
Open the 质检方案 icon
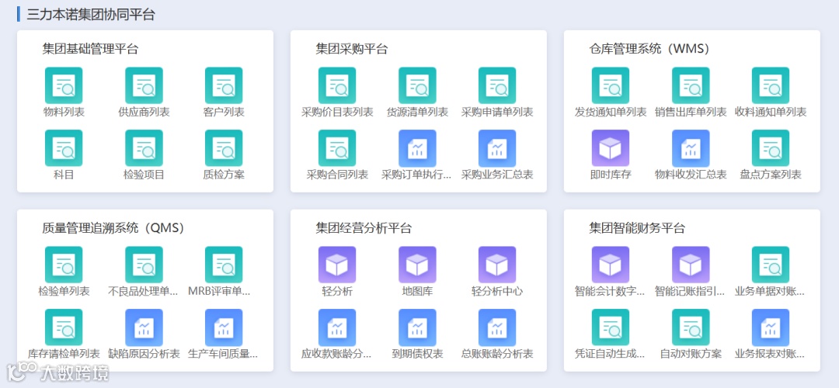click(224, 148)
